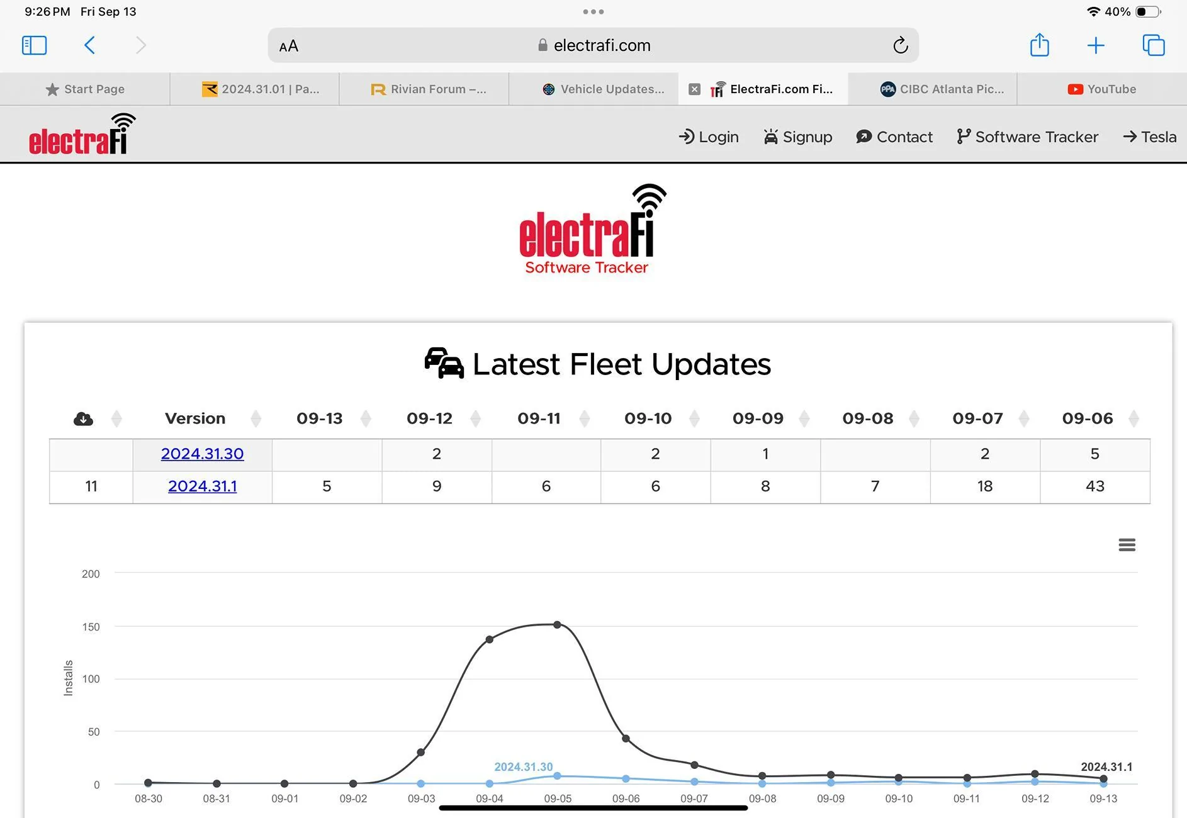Show the tab overview
Image resolution: width=1187 pixels, height=818 pixels.
(x=1154, y=45)
